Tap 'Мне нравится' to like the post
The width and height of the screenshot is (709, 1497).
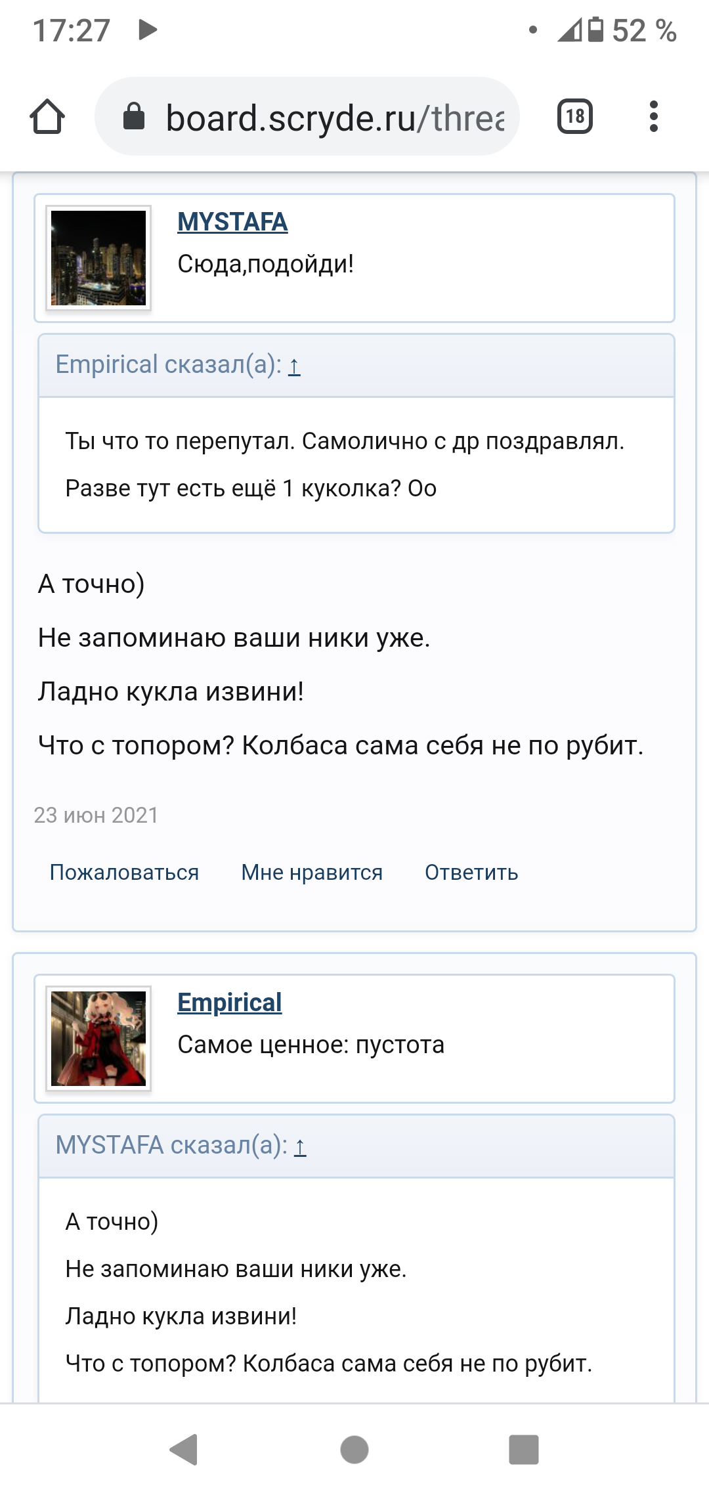312,872
